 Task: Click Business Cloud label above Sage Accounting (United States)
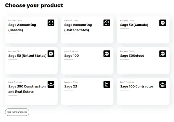[71, 21]
